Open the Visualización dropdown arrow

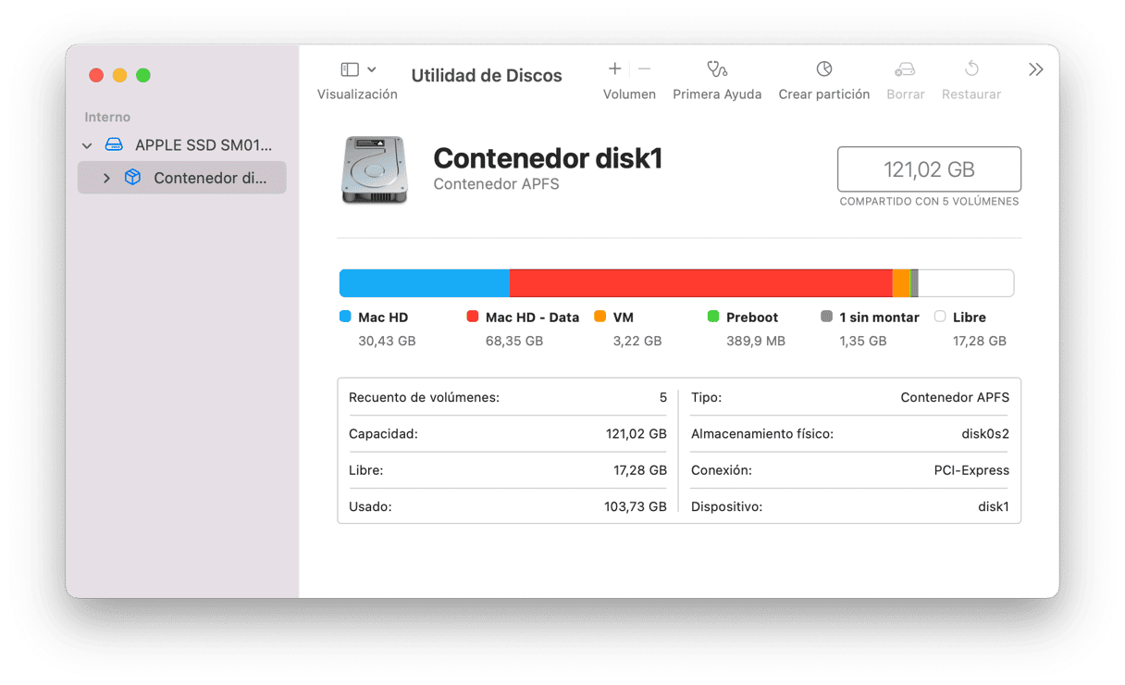pyautogui.click(x=371, y=69)
